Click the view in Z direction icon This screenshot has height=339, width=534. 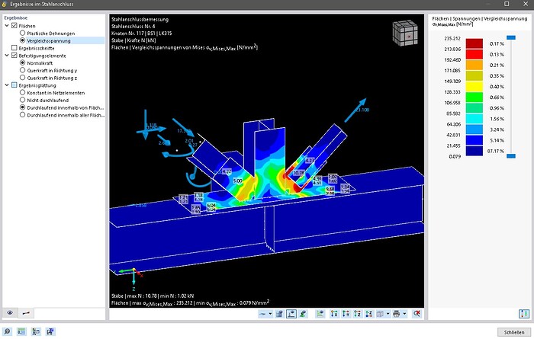point(358,314)
